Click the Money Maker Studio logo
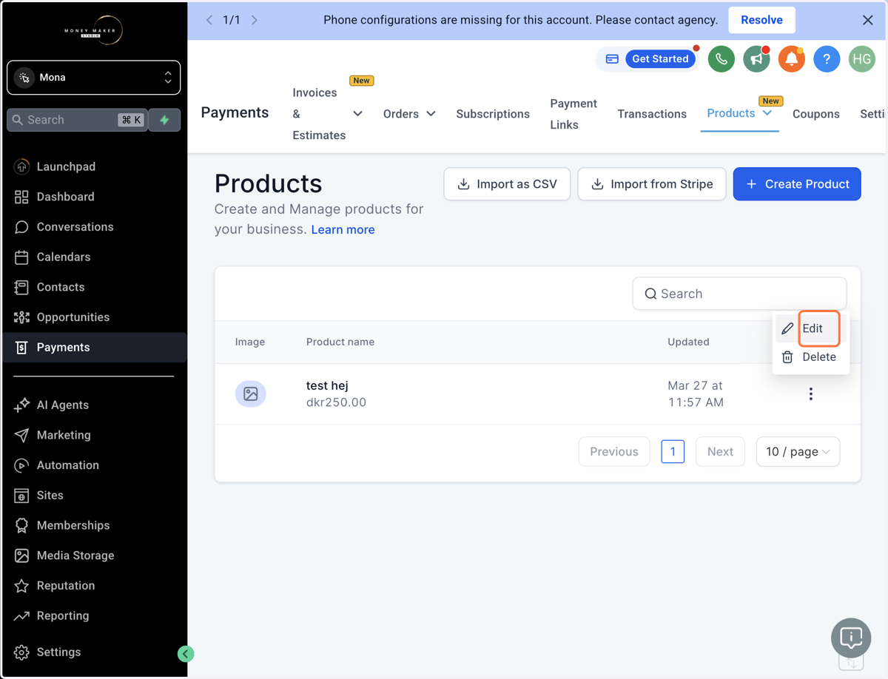This screenshot has width=888, height=679. (x=93, y=30)
